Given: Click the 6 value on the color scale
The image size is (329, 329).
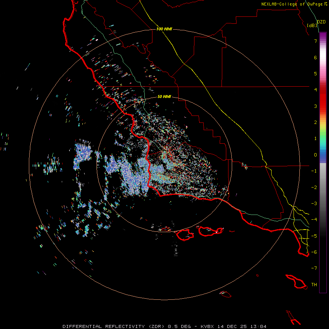Looking at the screenshot, I should [315, 57].
